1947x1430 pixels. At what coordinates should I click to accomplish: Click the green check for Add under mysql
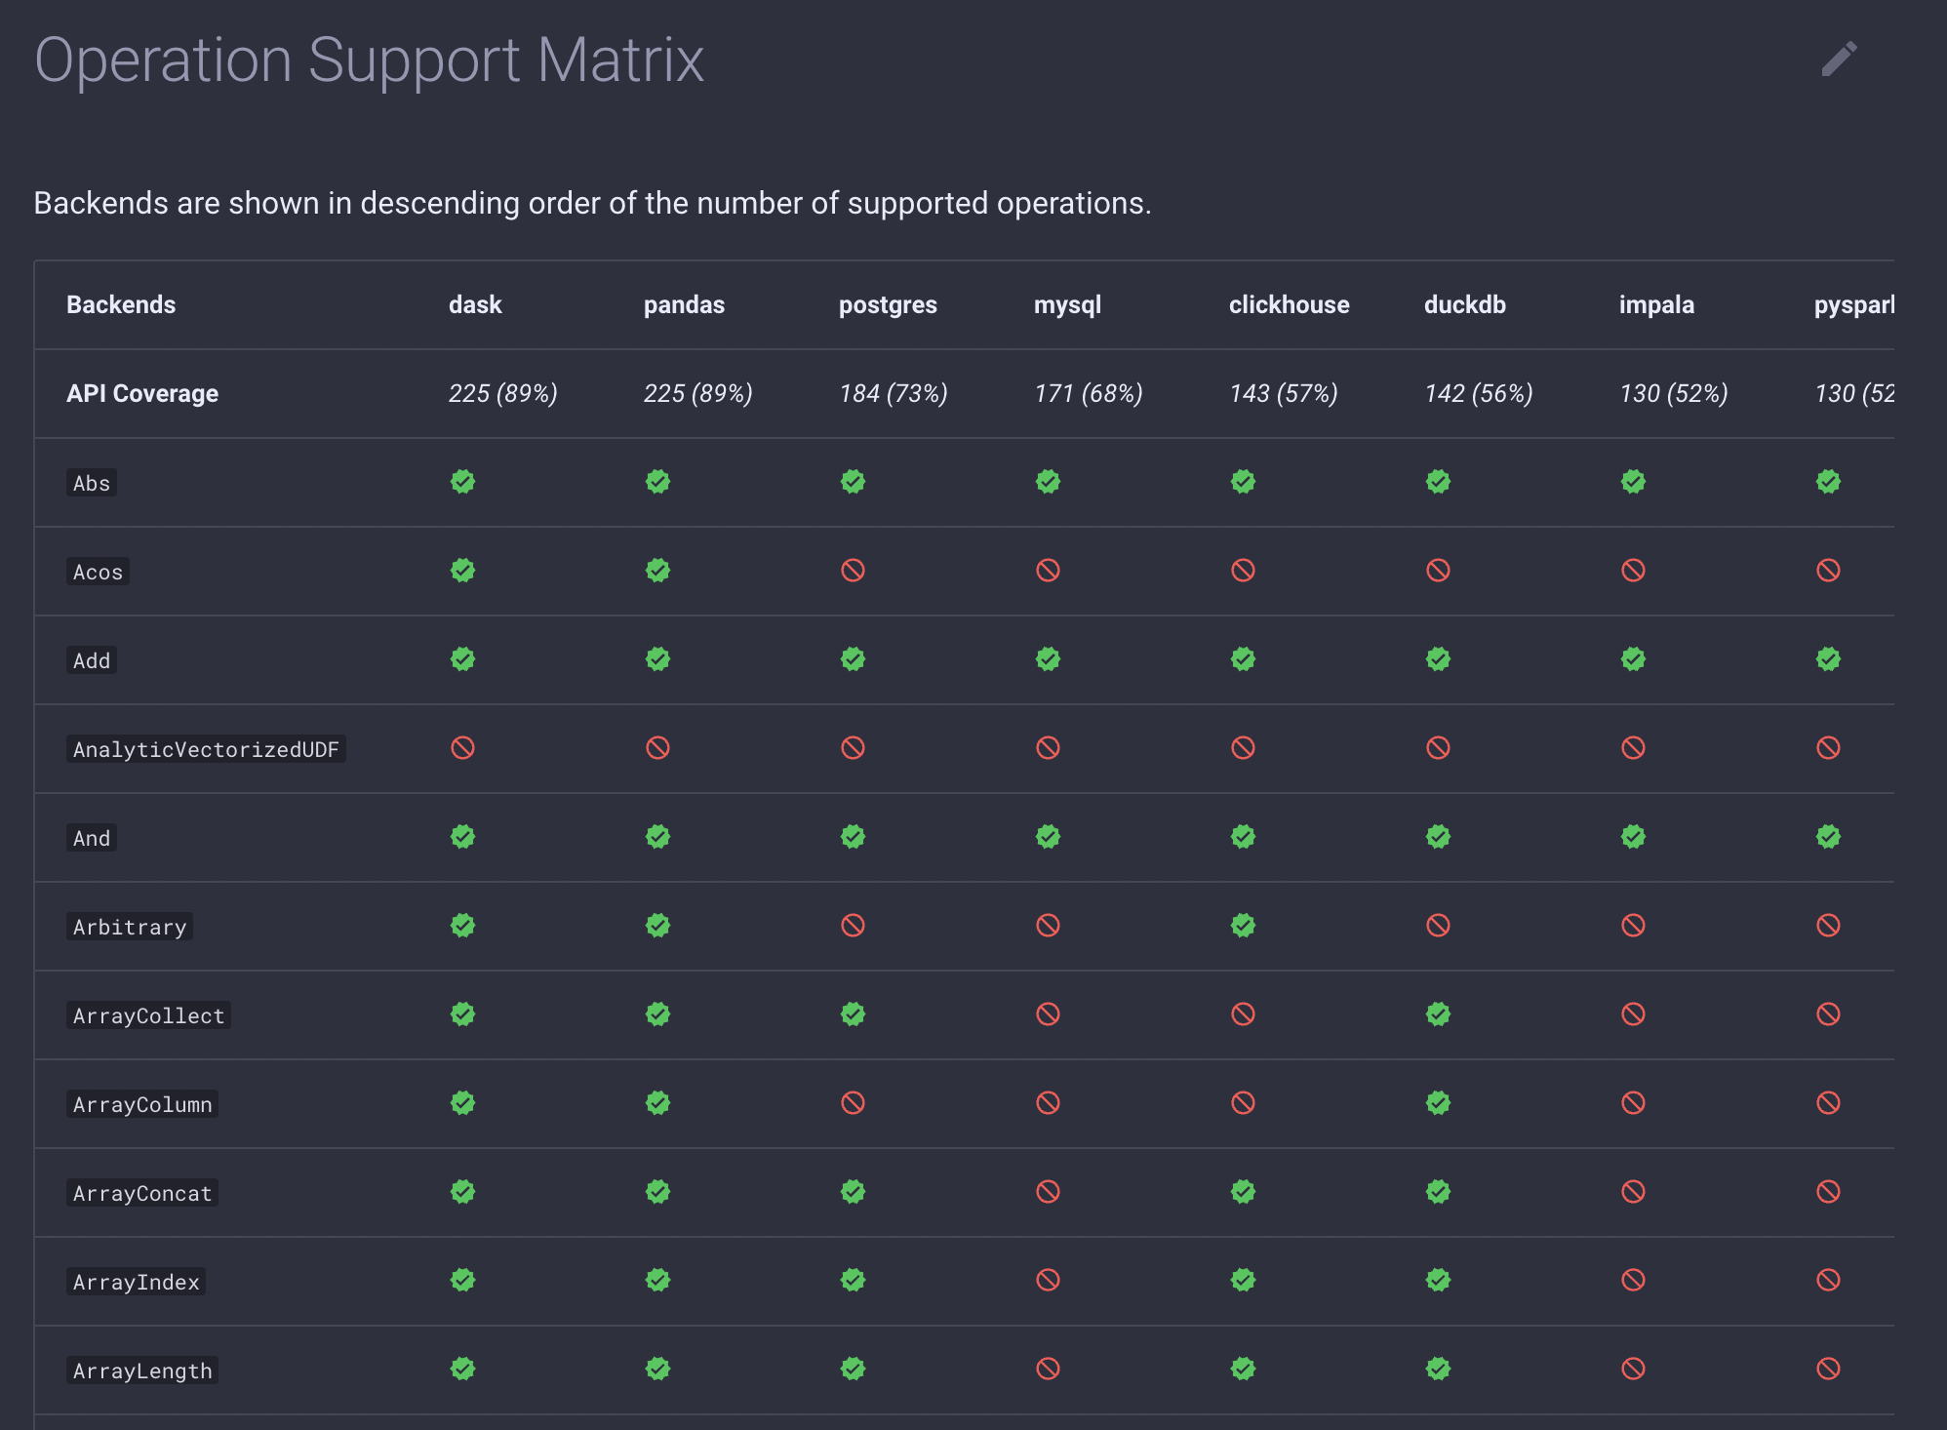click(x=1048, y=659)
